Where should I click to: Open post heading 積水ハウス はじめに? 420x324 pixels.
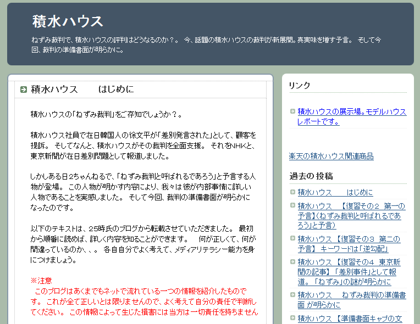tap(82, 89)
